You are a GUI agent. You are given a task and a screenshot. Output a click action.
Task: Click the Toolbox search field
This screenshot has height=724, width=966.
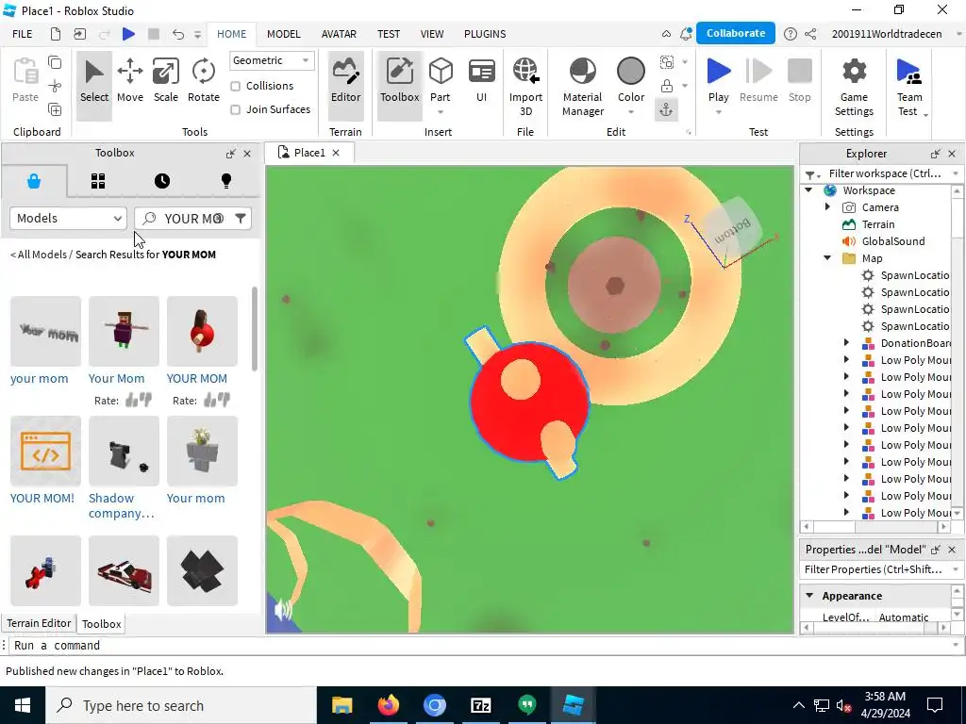coord(192,218)
